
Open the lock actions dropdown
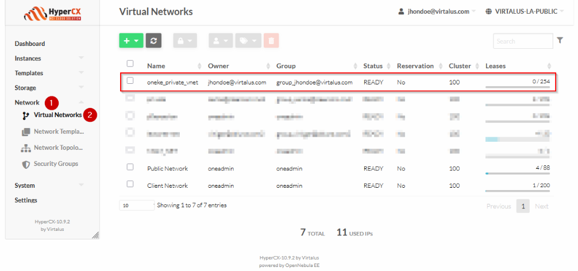[185, 41]
